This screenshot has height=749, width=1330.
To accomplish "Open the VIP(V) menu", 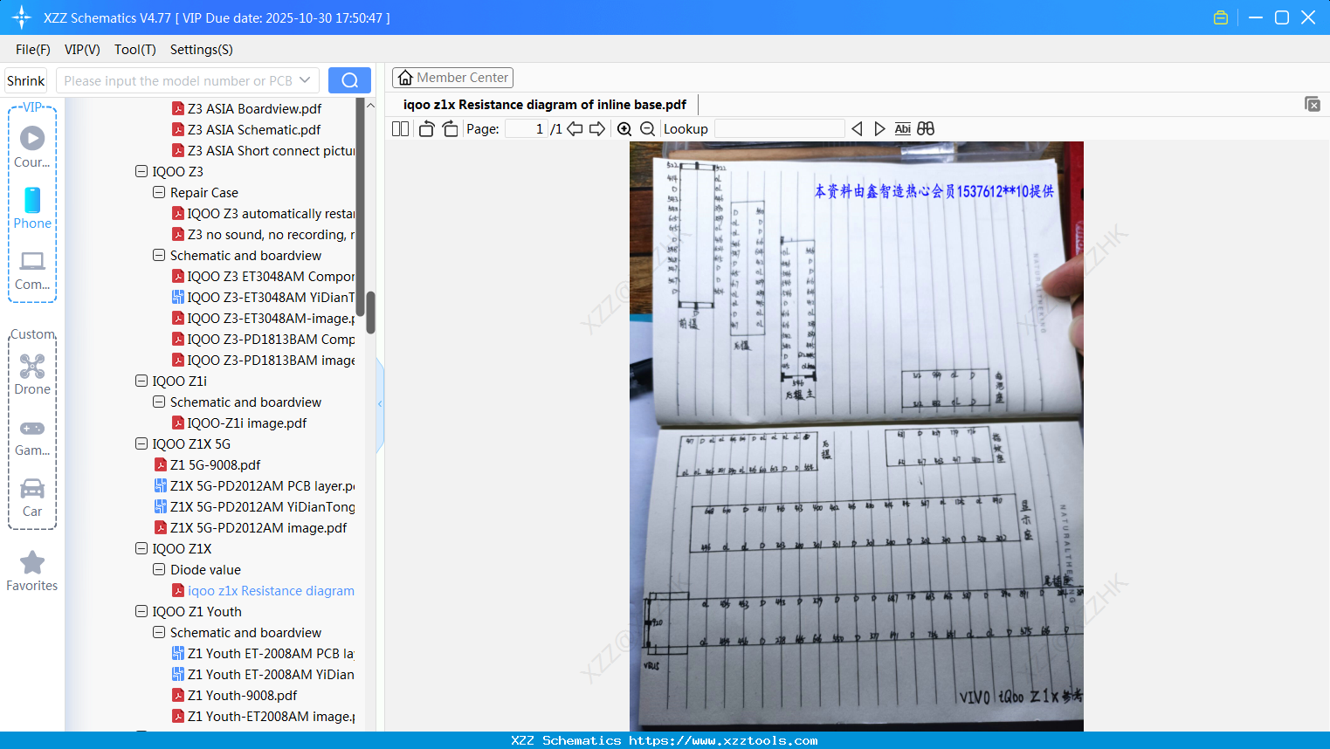I will pos(82,50).
